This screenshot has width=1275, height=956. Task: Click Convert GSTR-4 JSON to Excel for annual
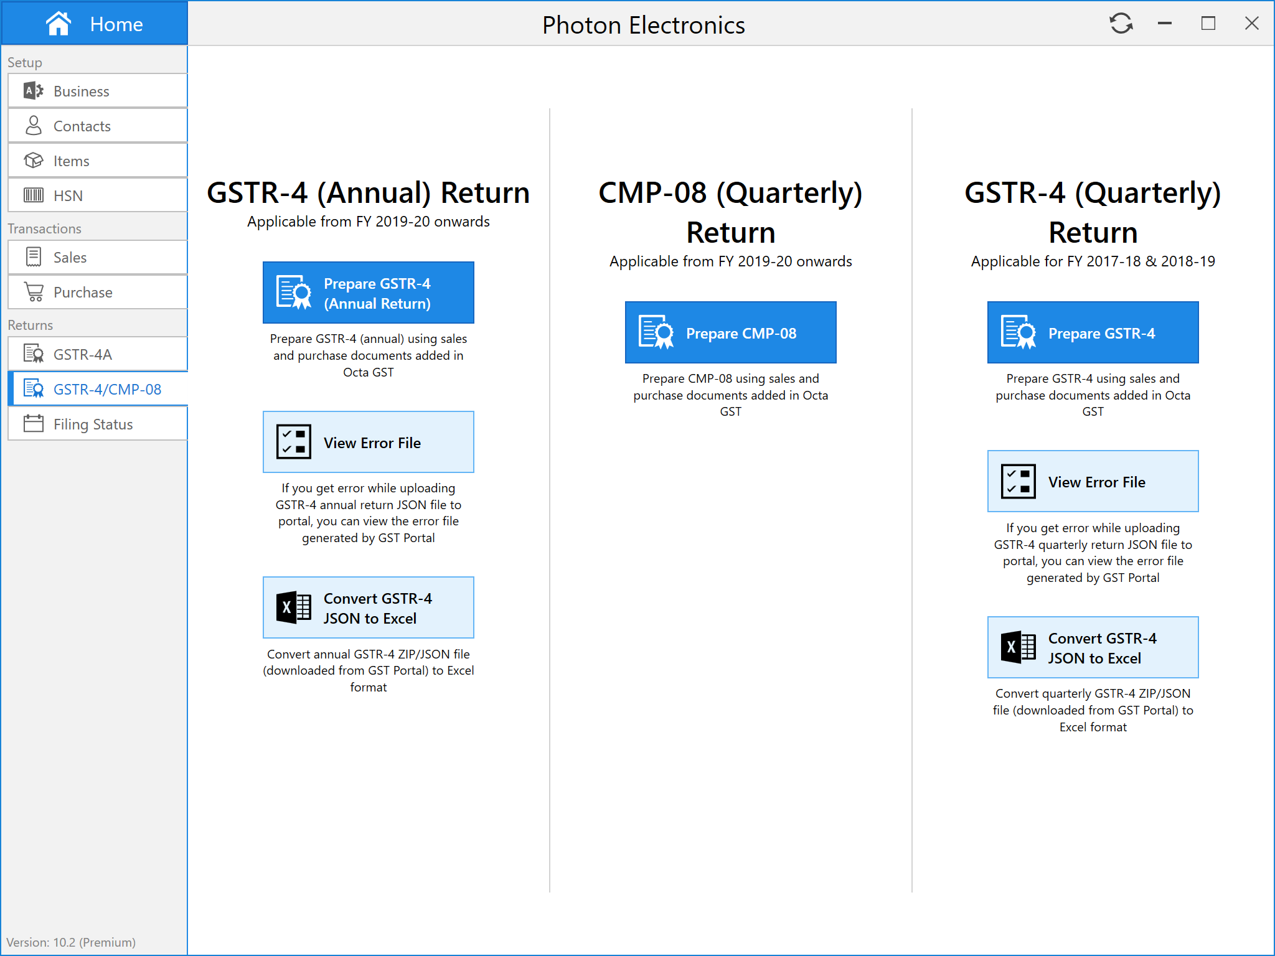368,608
